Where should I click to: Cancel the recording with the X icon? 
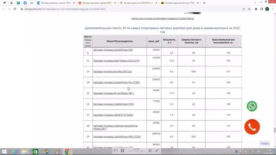pyautogui.click(x=150, y=150)
